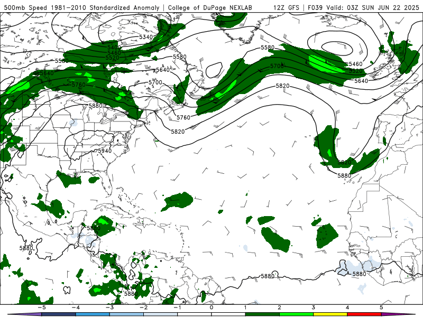Viewport: 423px width, 317px height.
Task: Click the 5880 label over the Great Lakes
Action: pyautogui.click(x=96, y=106)
